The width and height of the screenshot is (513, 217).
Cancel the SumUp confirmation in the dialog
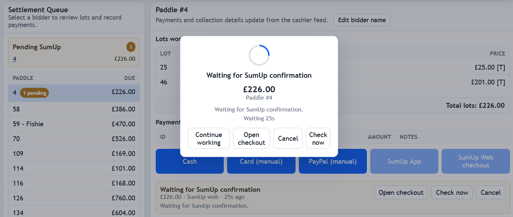click(288, 138)
